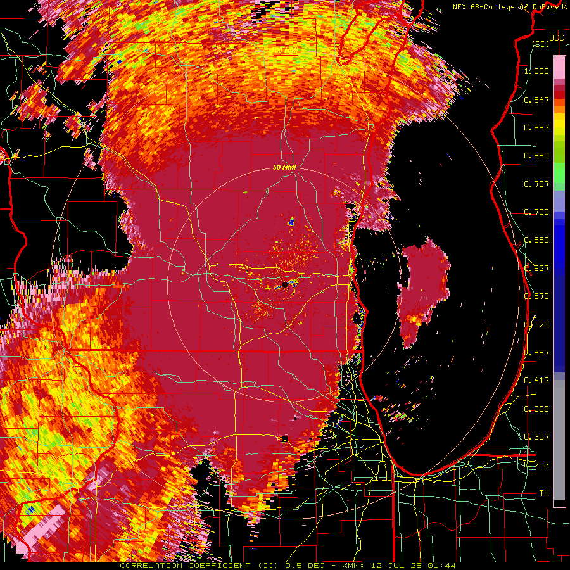Click the DCC legend heading
Screen dimensions: 570x570
556,38
